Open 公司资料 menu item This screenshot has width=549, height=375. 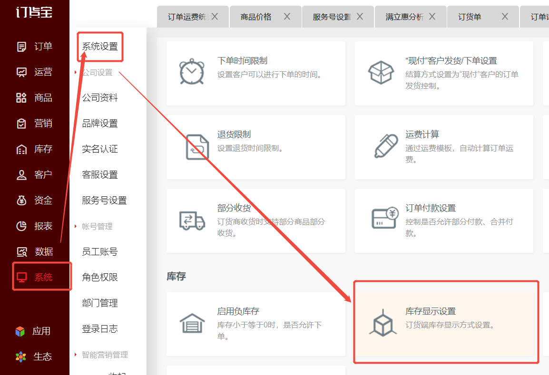click(x=100, y=97)
